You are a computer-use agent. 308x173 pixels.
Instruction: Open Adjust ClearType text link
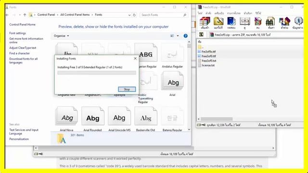pyautogui.click(x=23, y=48)
